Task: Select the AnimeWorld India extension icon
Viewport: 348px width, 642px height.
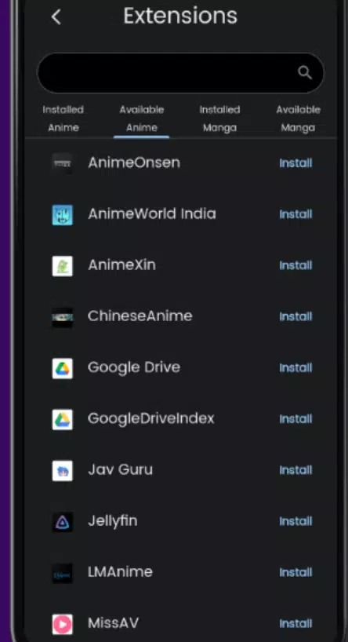Action: (63, 215)
